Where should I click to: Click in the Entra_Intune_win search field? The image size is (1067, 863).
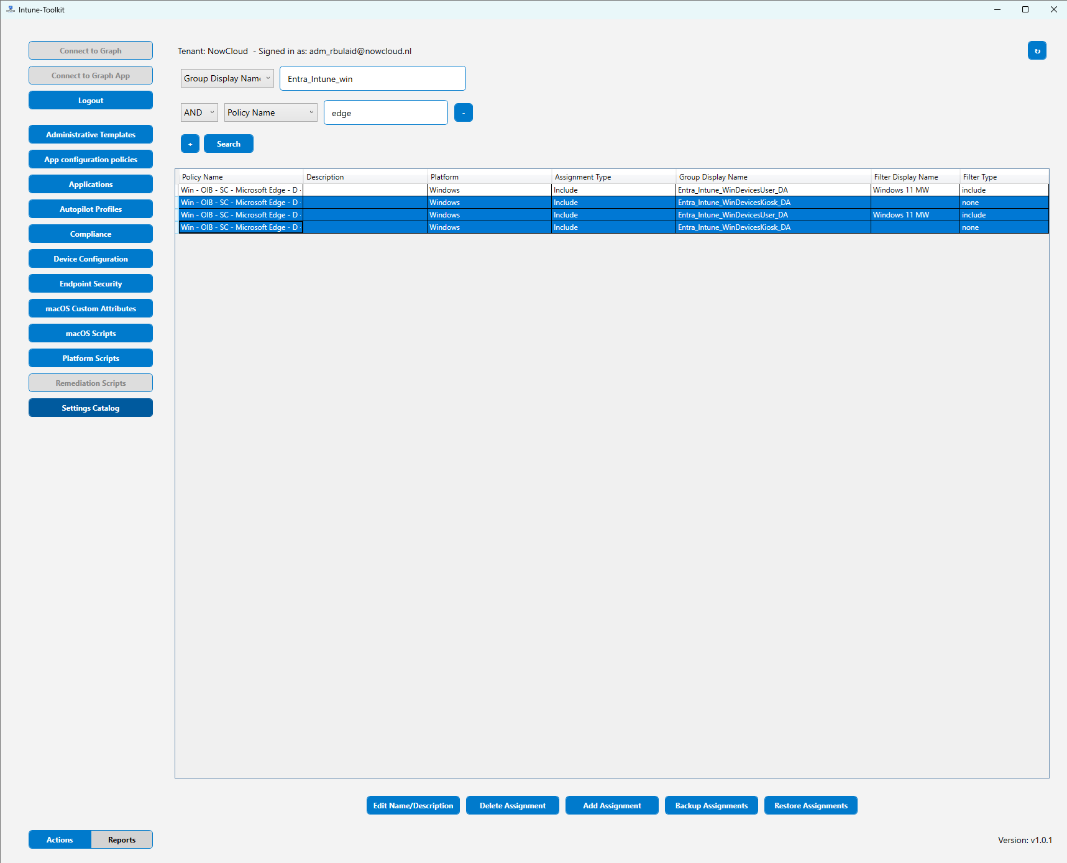tap(372, 79)
